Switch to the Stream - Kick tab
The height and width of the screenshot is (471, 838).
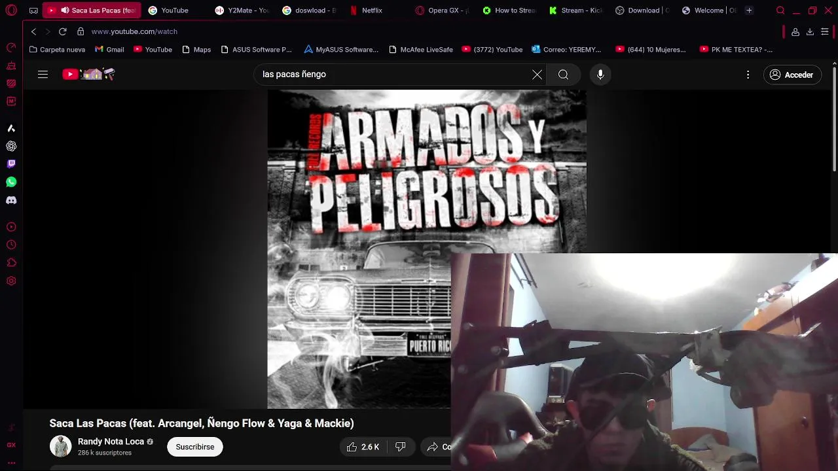pyautogui.click(x=576, y=10)
